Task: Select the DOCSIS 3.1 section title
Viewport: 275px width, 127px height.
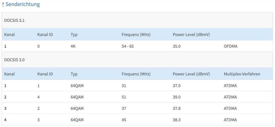Action: 15,20
